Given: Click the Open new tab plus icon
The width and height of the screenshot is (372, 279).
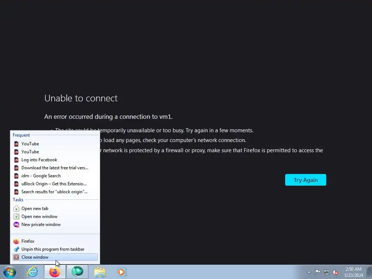Looking at the screenshot, I should pyautogui.click(x=16, y=209).
